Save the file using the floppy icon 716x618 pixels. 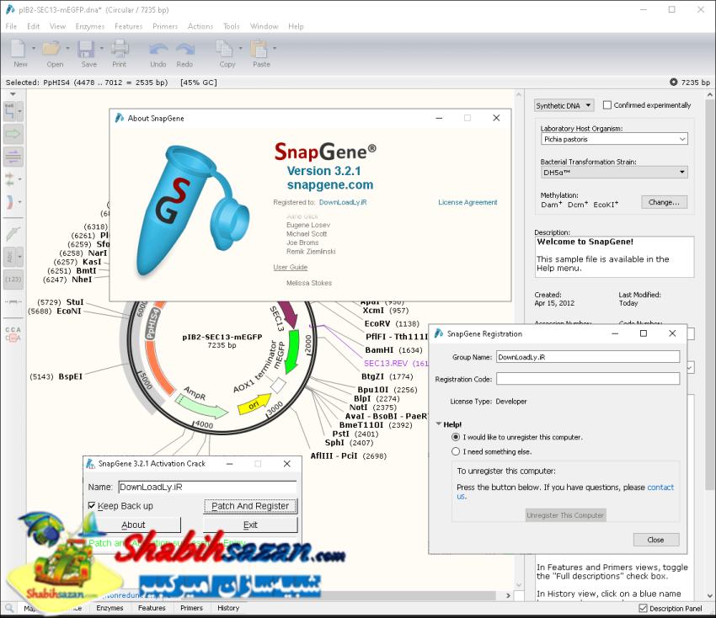click(88, 50)
